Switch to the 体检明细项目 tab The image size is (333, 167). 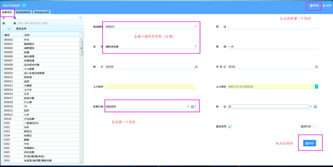tap(23, 12)
